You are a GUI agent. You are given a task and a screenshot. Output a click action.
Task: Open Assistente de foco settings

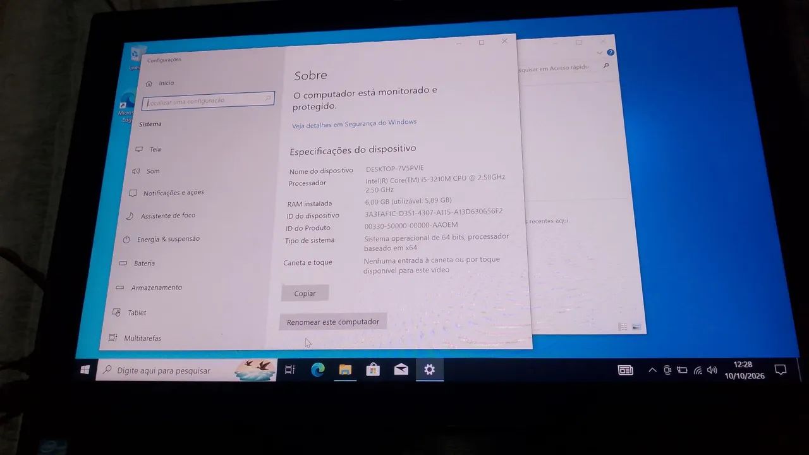(161, 215)
